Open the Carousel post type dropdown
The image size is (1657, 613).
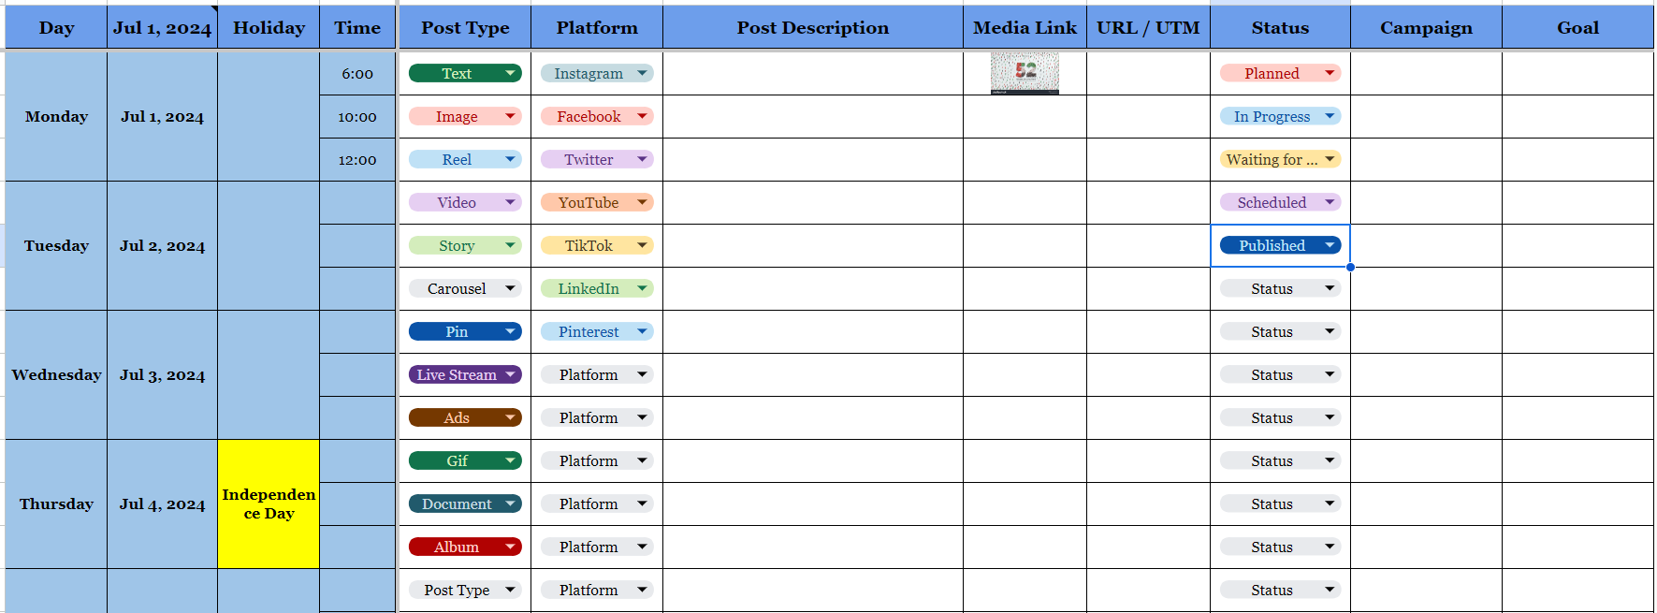tap(465, 288)
